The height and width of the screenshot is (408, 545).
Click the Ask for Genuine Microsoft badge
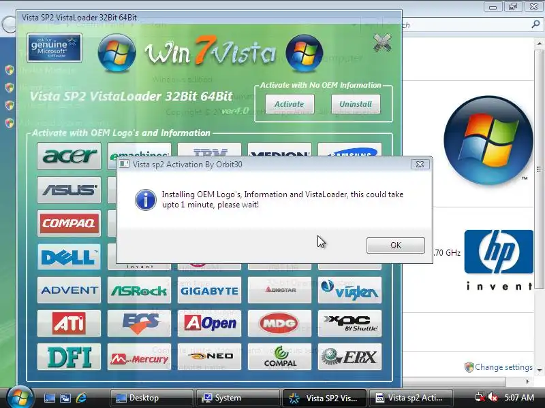coord(54,48)
